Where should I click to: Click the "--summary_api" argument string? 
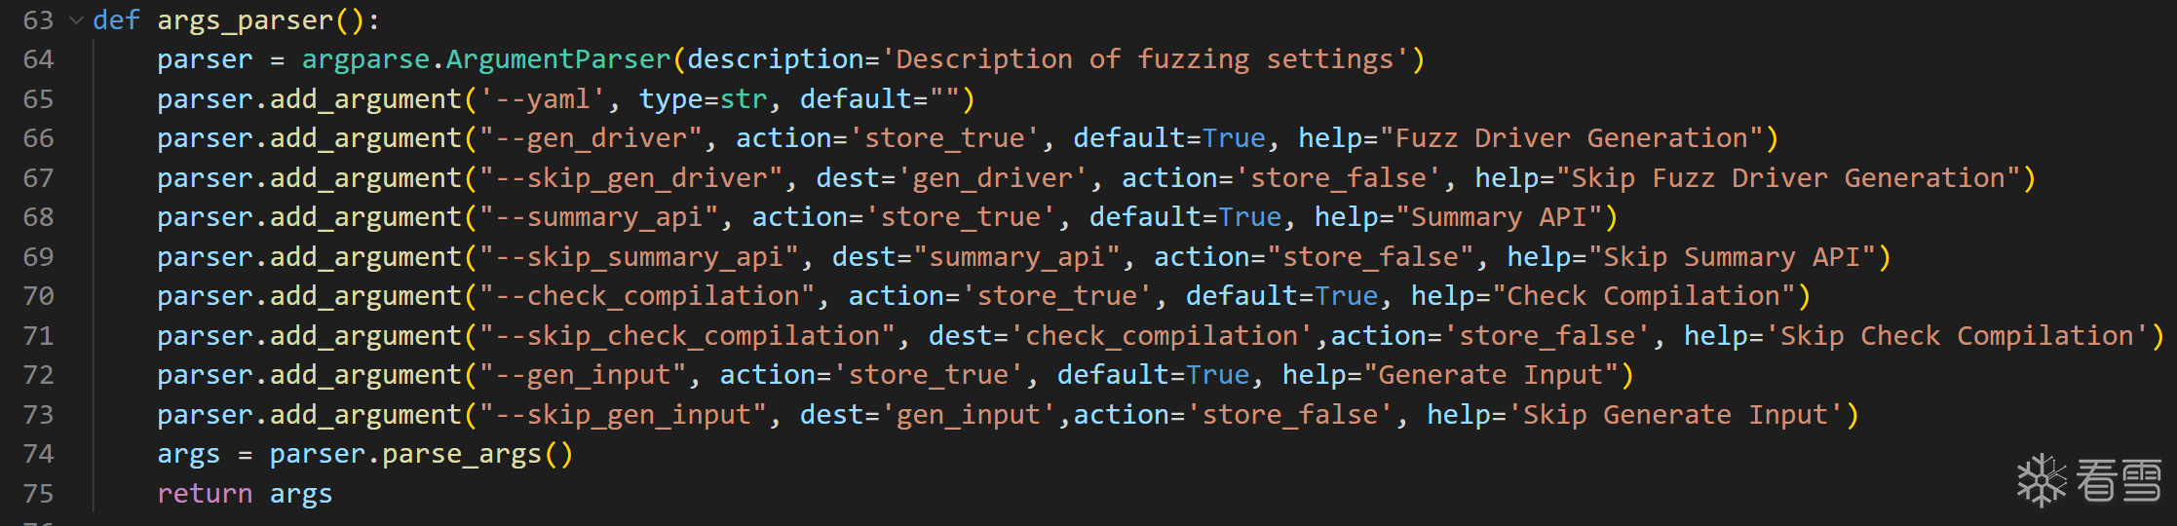click(598, 217)
